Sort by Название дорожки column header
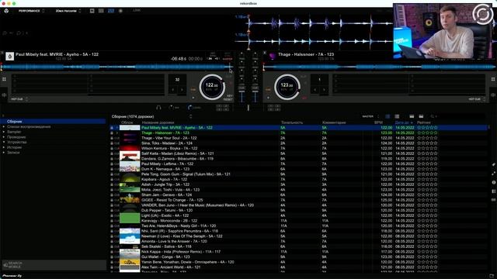The width and height of the screenshot is (497, 279). tap(158, 122)
